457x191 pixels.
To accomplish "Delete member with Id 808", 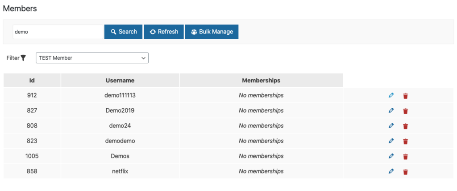I will tap(405, 126).
